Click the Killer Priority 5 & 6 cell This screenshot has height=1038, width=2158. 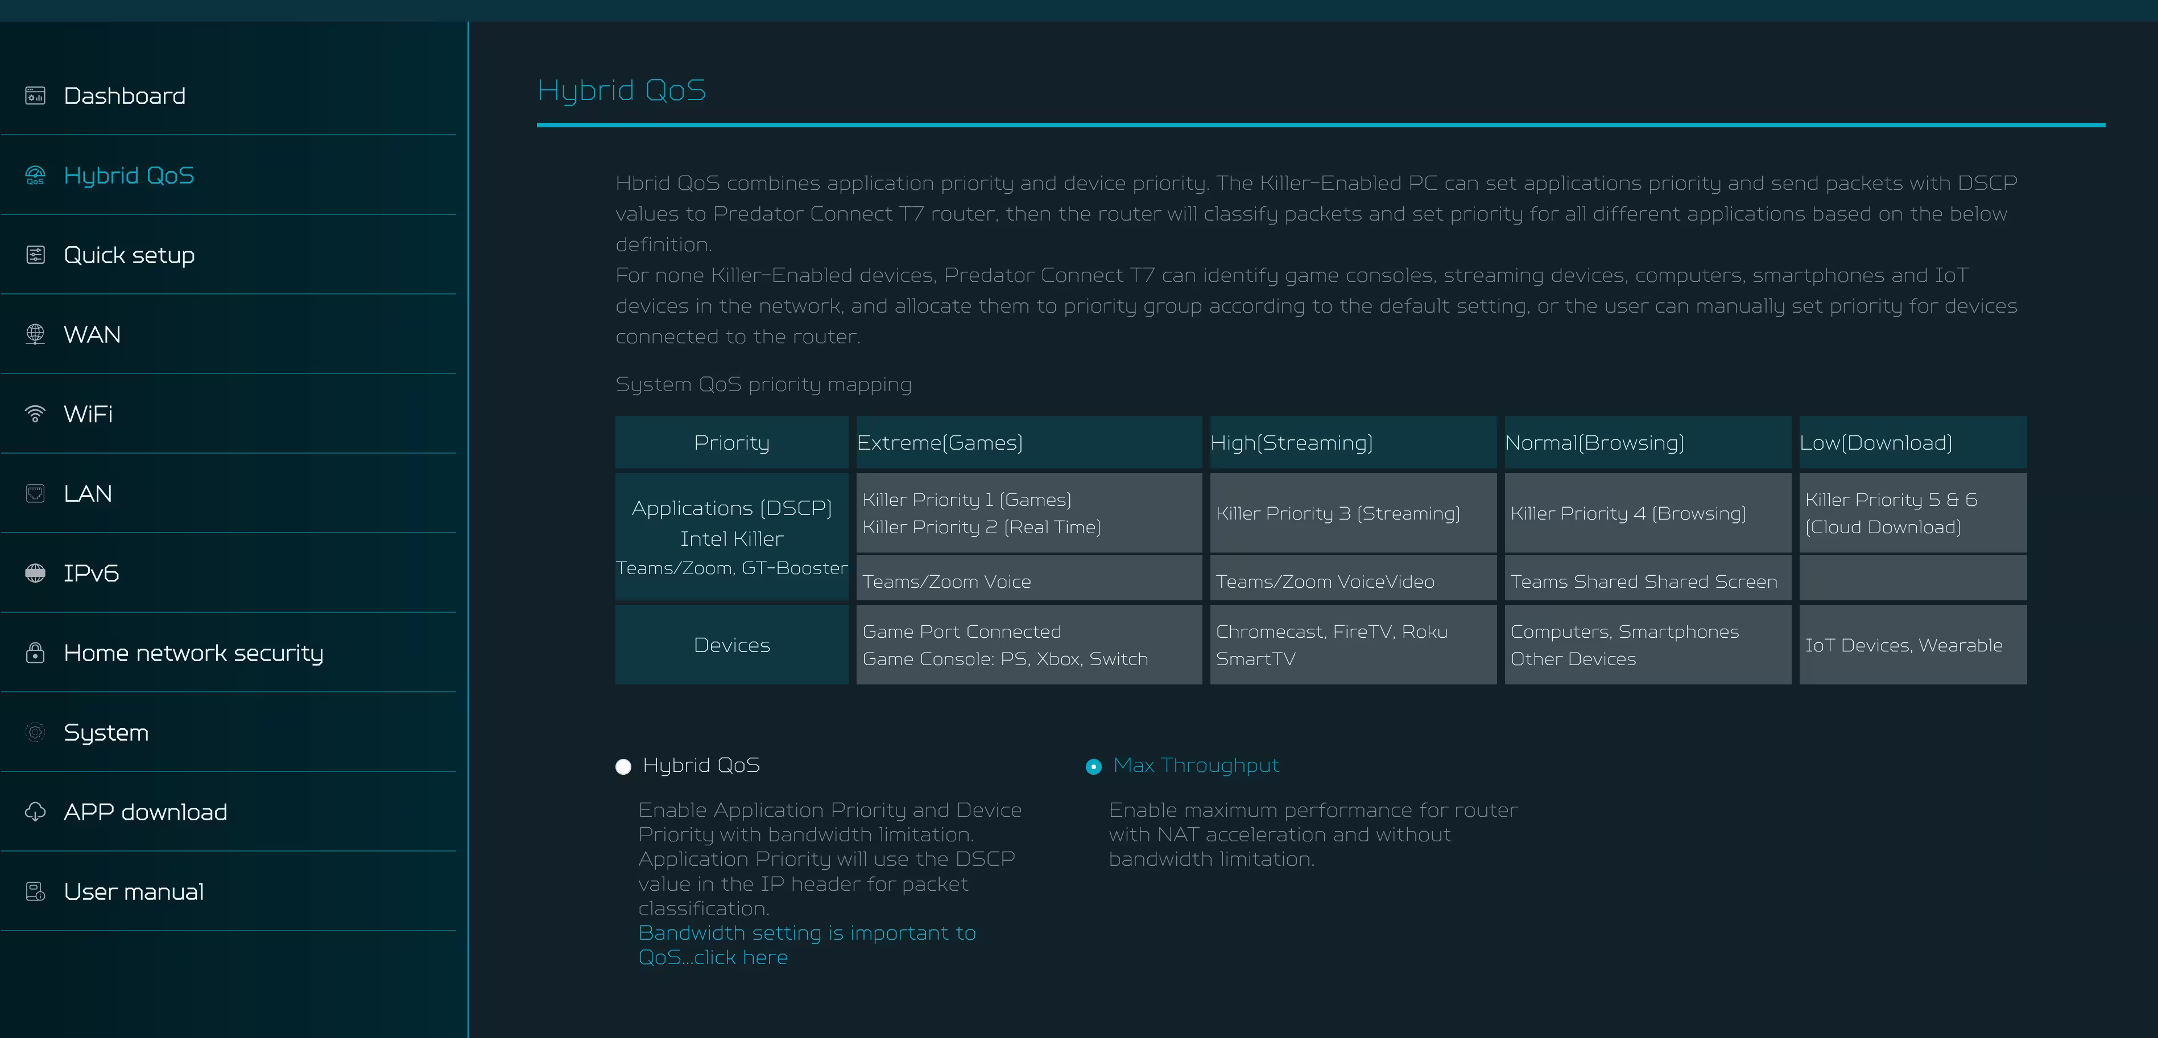click(x=1912, y=513)
